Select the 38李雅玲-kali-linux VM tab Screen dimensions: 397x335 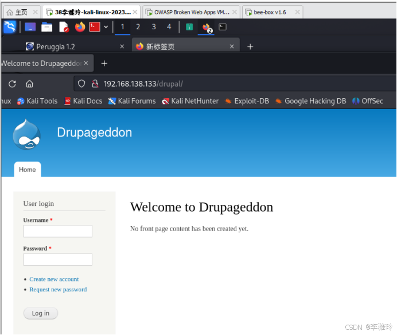(x=90, y=12)
